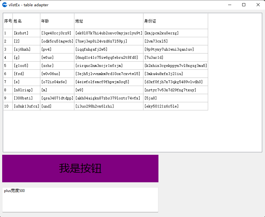
Task: Select the [7u3ar1d] cell
Action: point(176,57)
